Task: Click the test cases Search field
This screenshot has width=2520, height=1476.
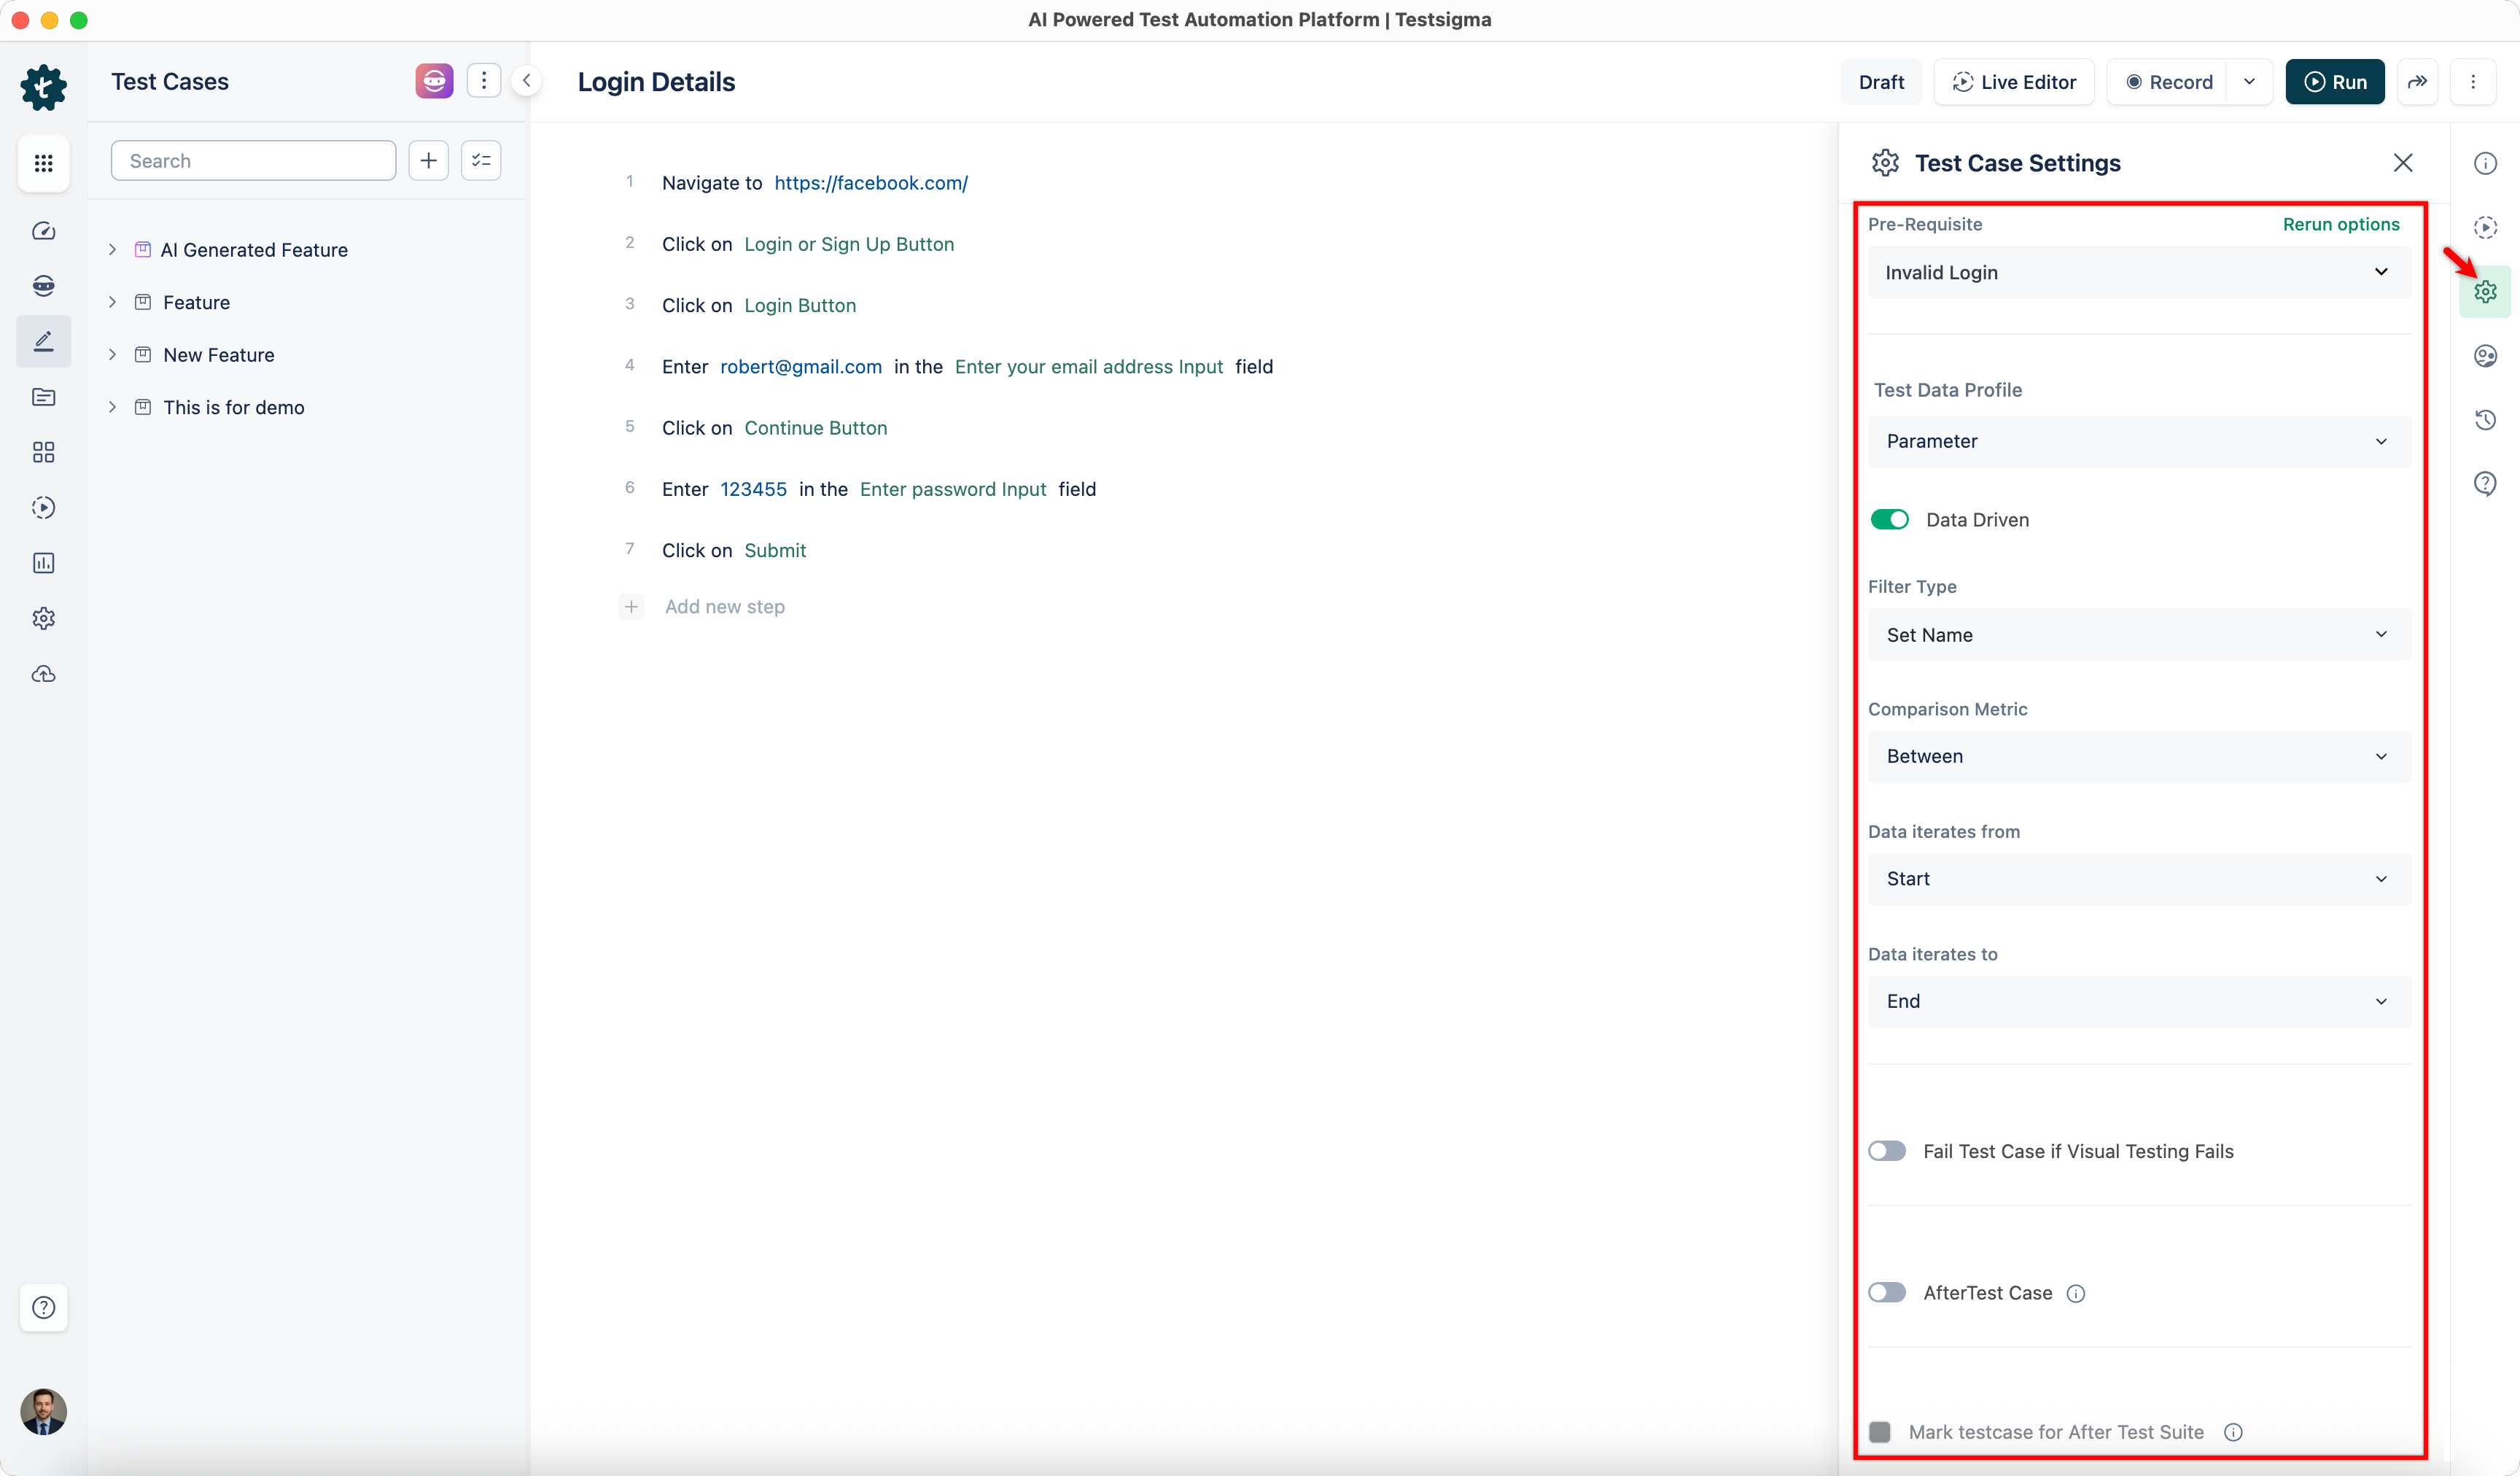Action: coord(253,161)
